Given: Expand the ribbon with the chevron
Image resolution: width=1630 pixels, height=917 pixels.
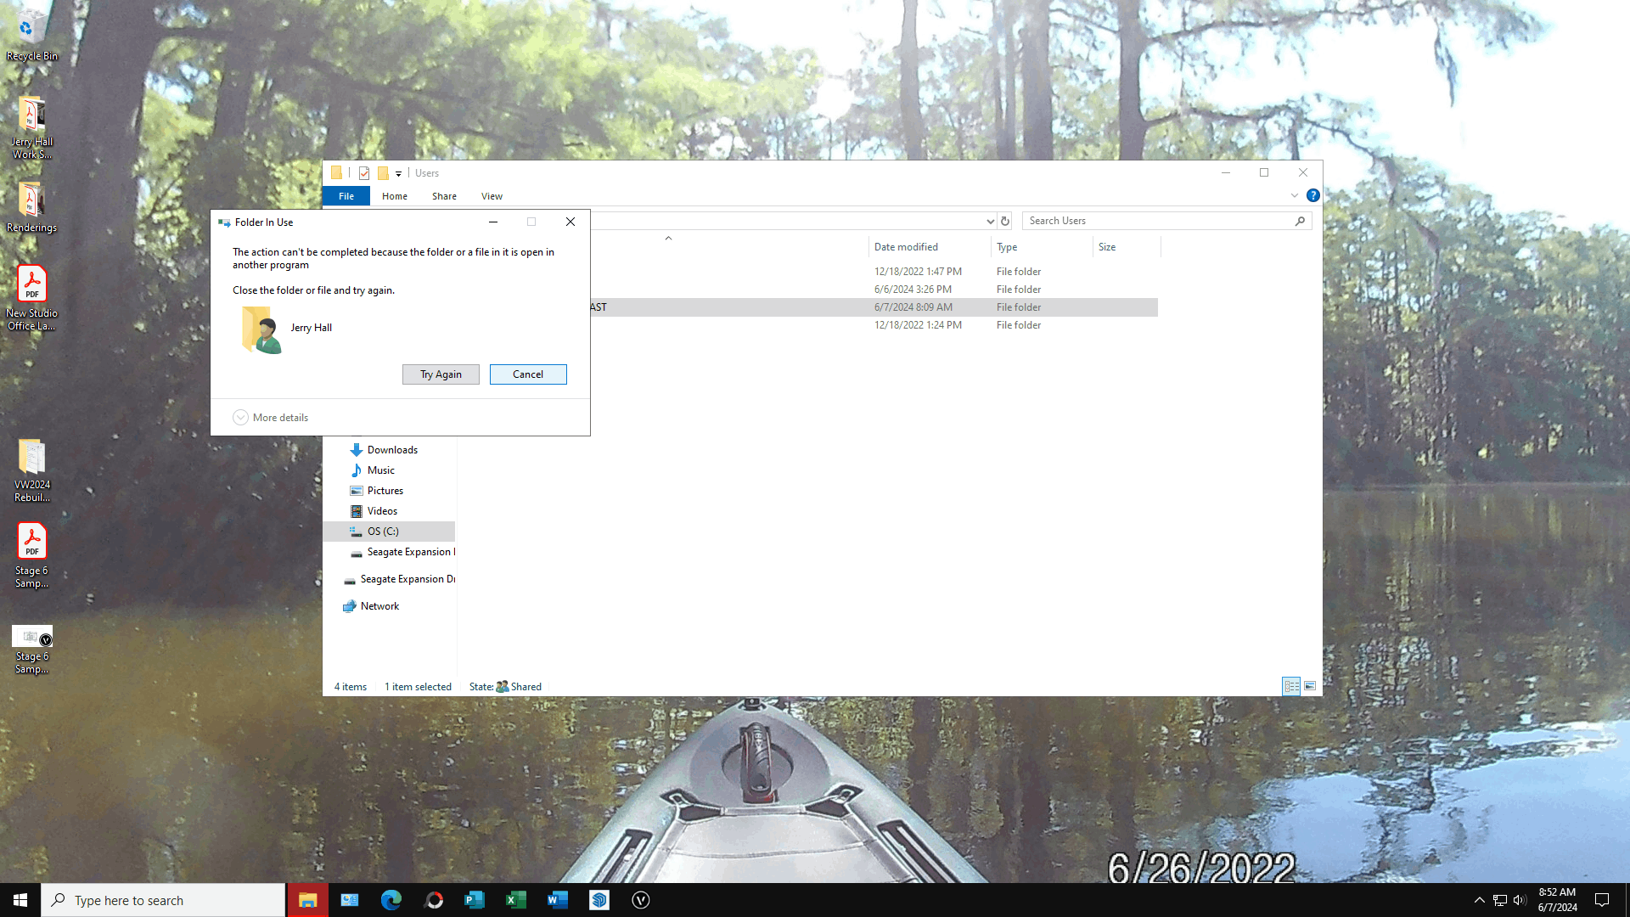Looking at the screenshot, I should 1295,195.
